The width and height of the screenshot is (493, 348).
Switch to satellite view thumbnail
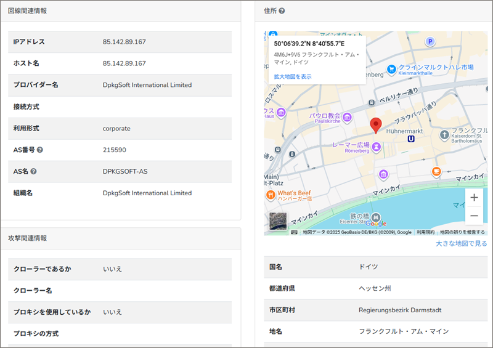278,220
